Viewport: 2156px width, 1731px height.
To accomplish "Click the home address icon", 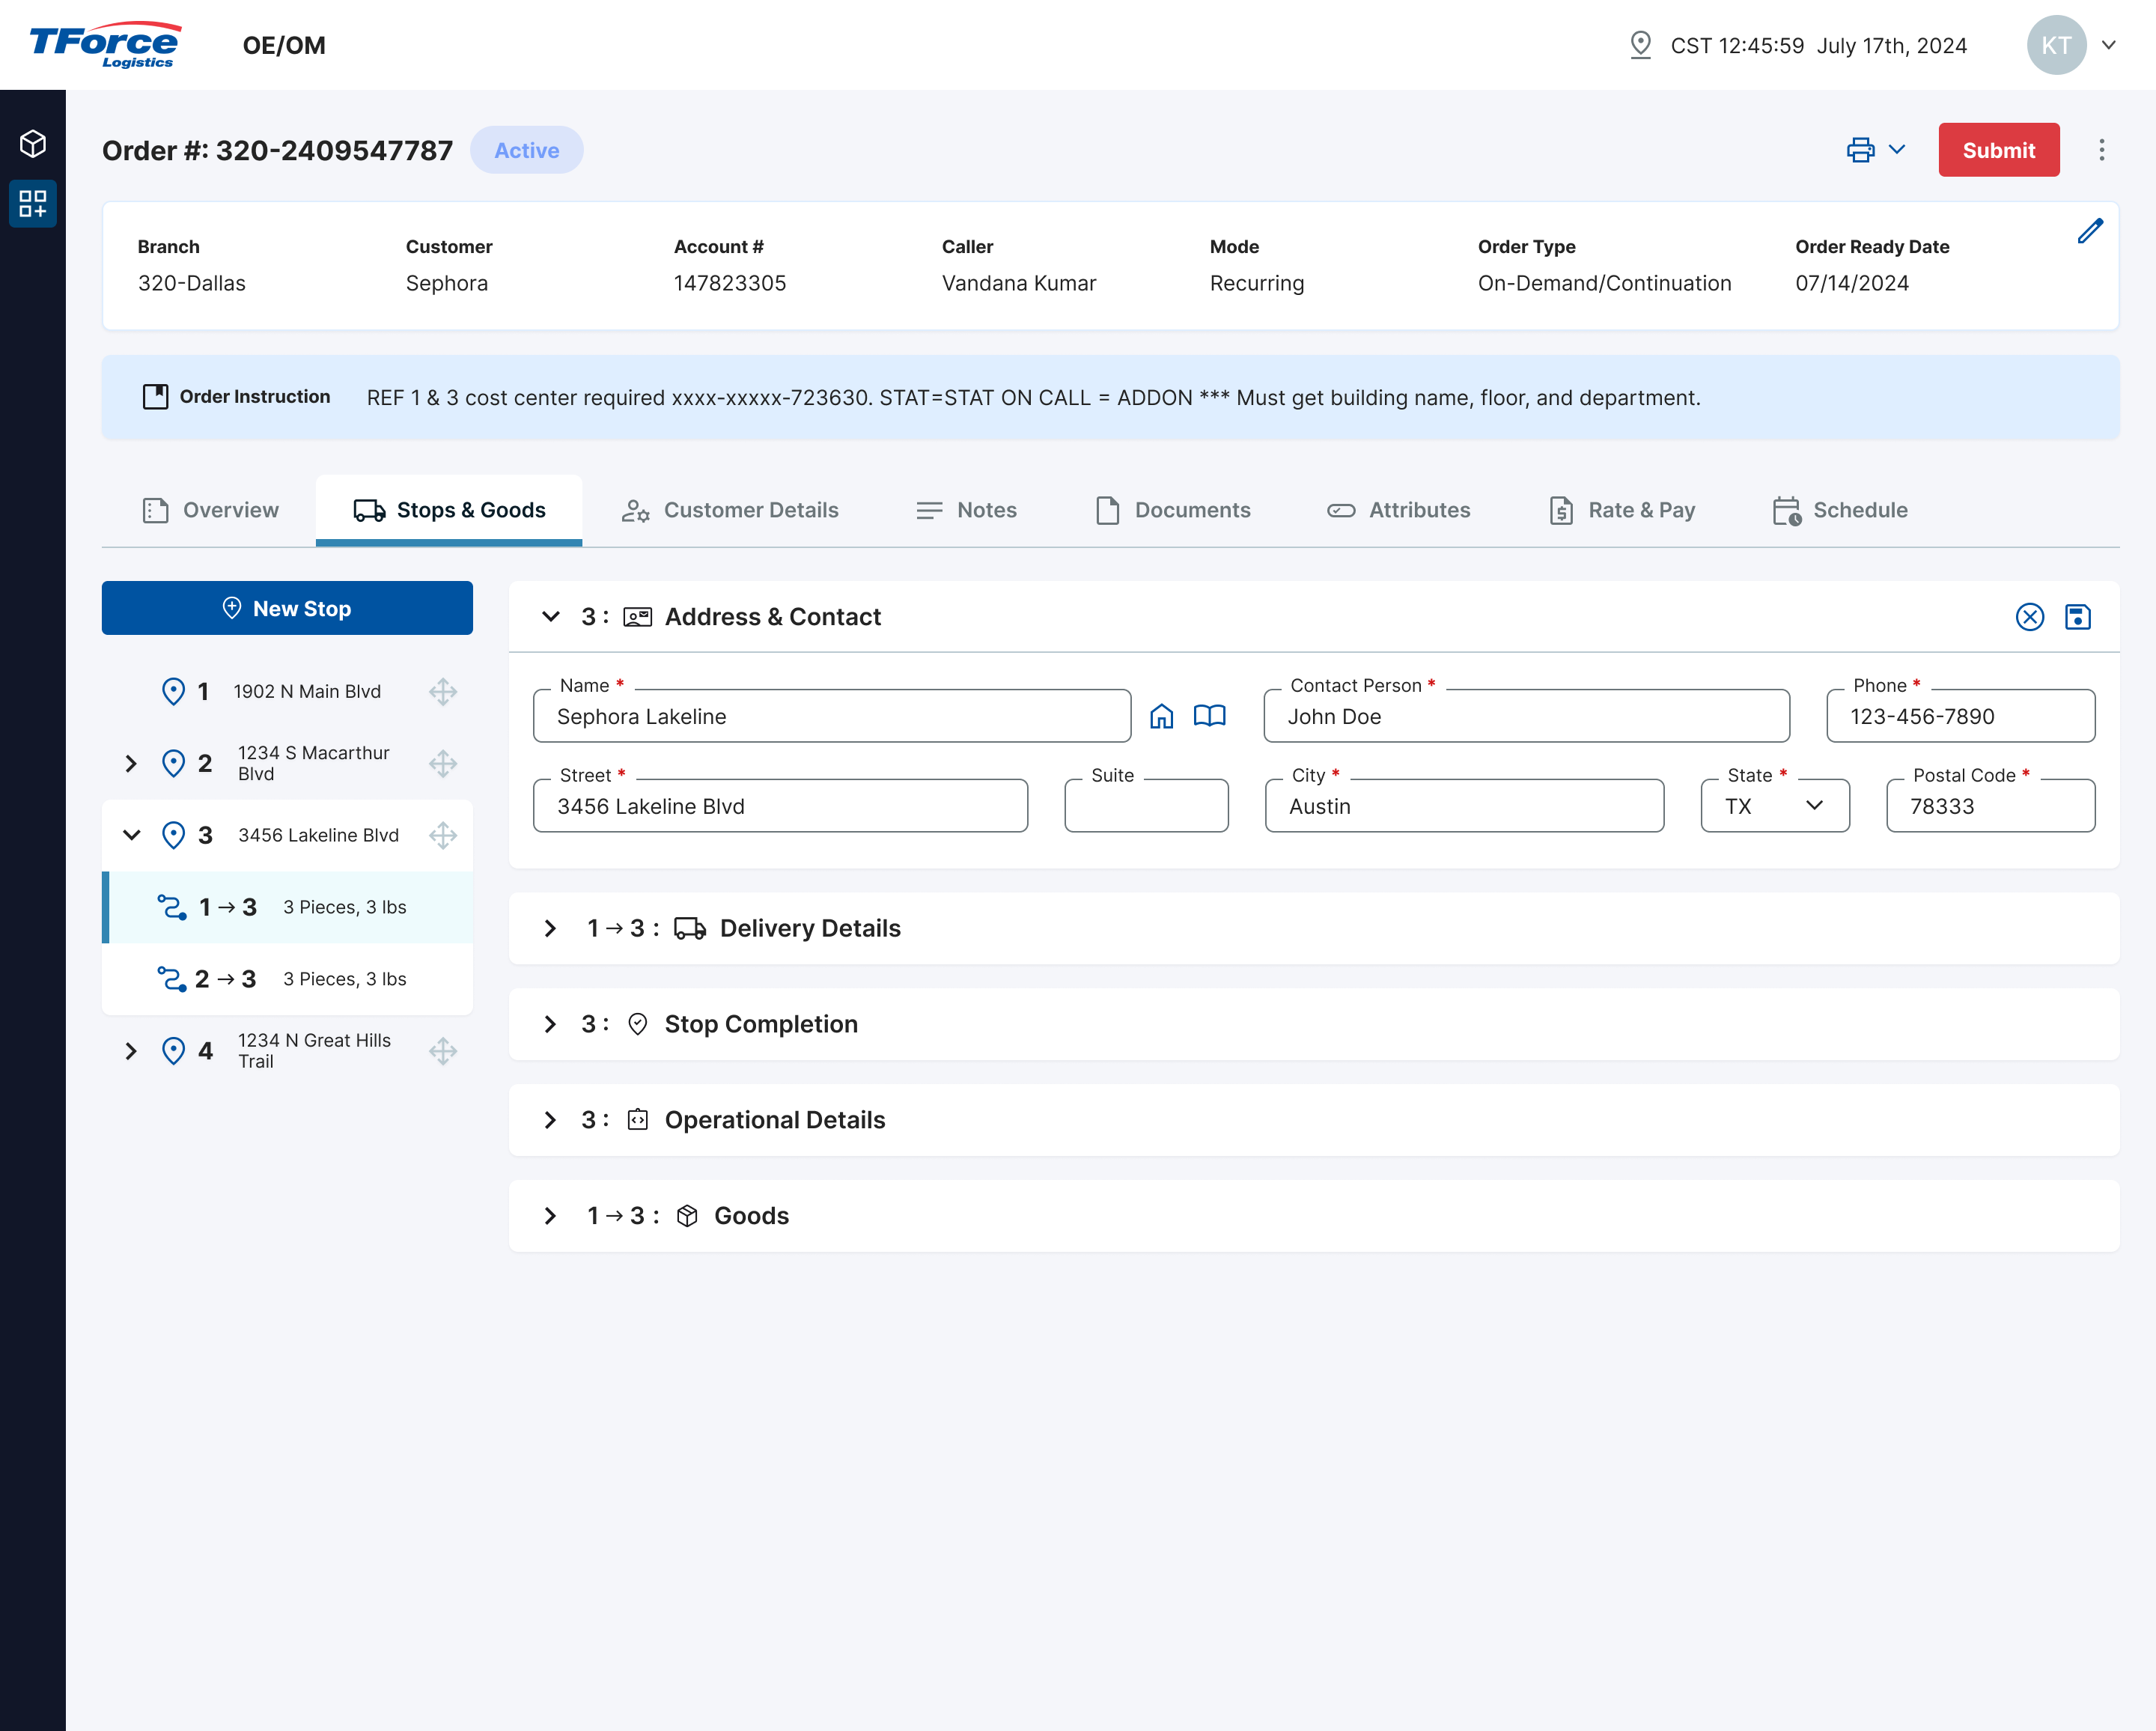I will tap(1161, 716).
